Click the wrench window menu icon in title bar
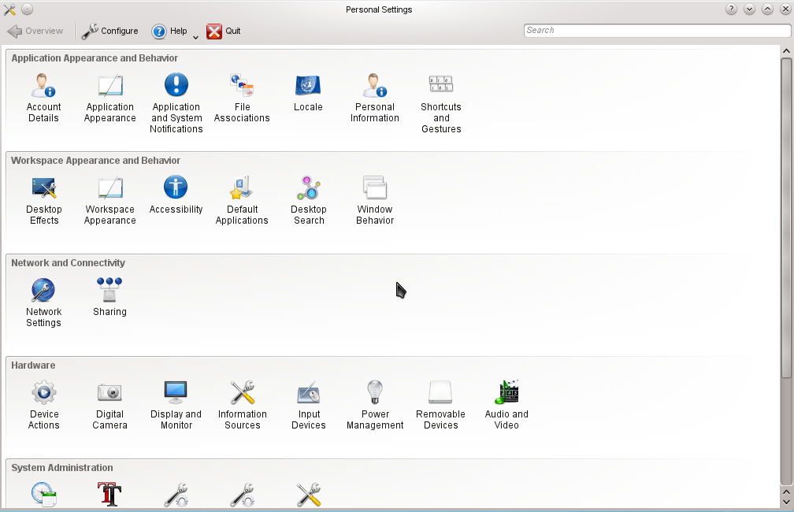Viewport: 794px width, 512px height. [9, 9]
